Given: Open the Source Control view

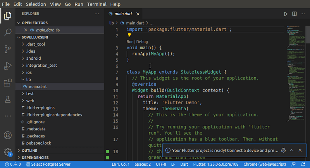Looking at the screenshot, I should 7,49.
